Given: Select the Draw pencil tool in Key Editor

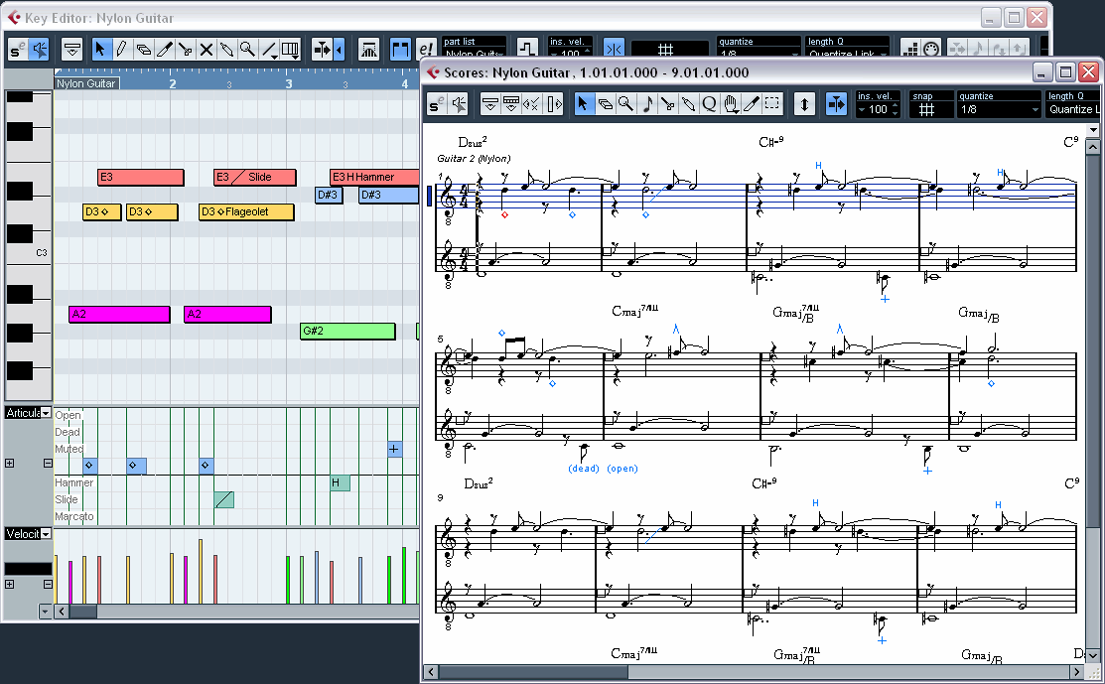Looking at the screenshot, I should click(x=121, y=49).
